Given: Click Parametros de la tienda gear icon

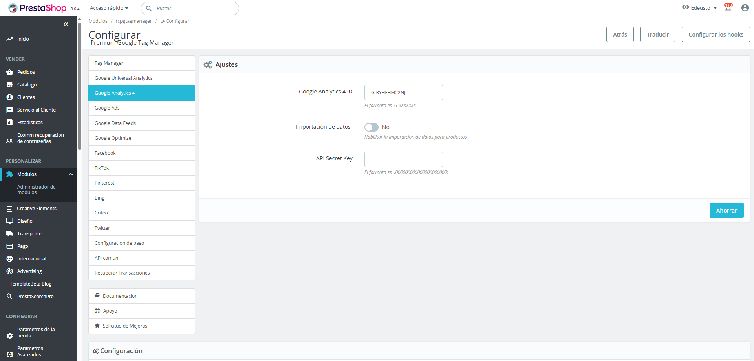Looking at the screenshot, I should click(10, 336).
